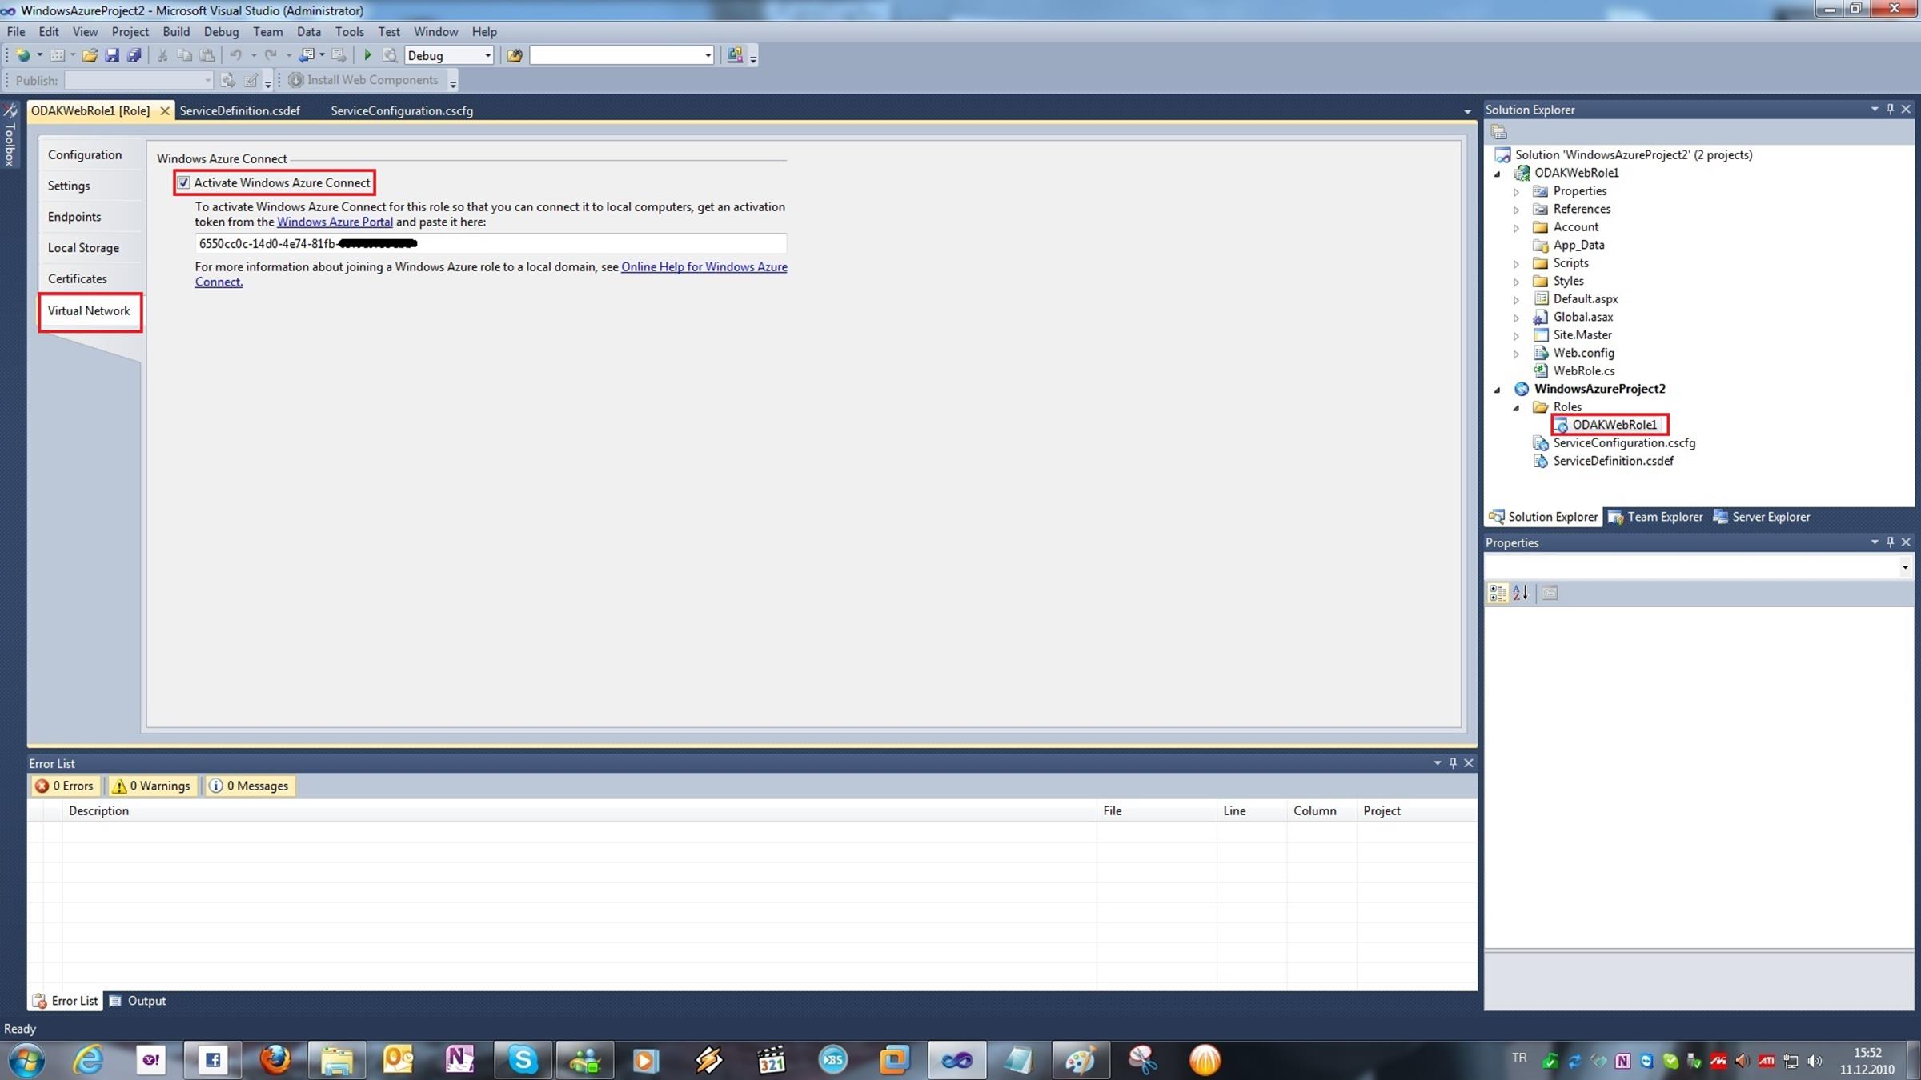This screenshot has width=1921, height=1080.
Task: Collapse the ODAKWebRole1 project node
Action: [x=1497, y=174]
